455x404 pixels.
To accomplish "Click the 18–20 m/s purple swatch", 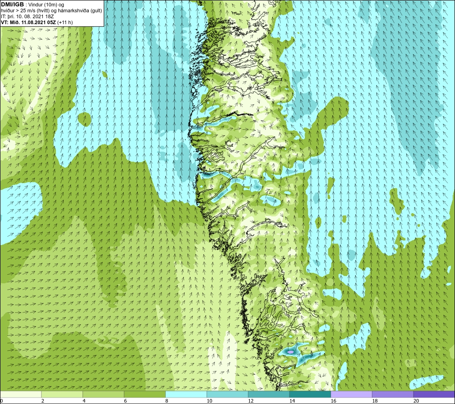I will 393,394.
